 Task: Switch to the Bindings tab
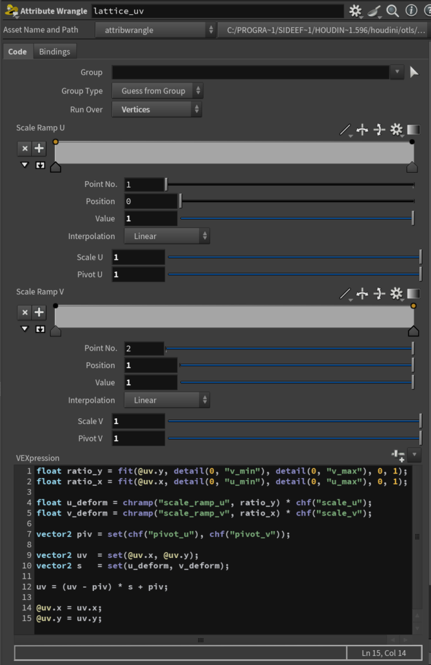(55, 51)
